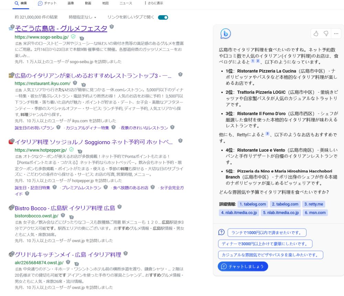
Task: Open the chat answer's more options (…) menu
Action: (336, 34)
